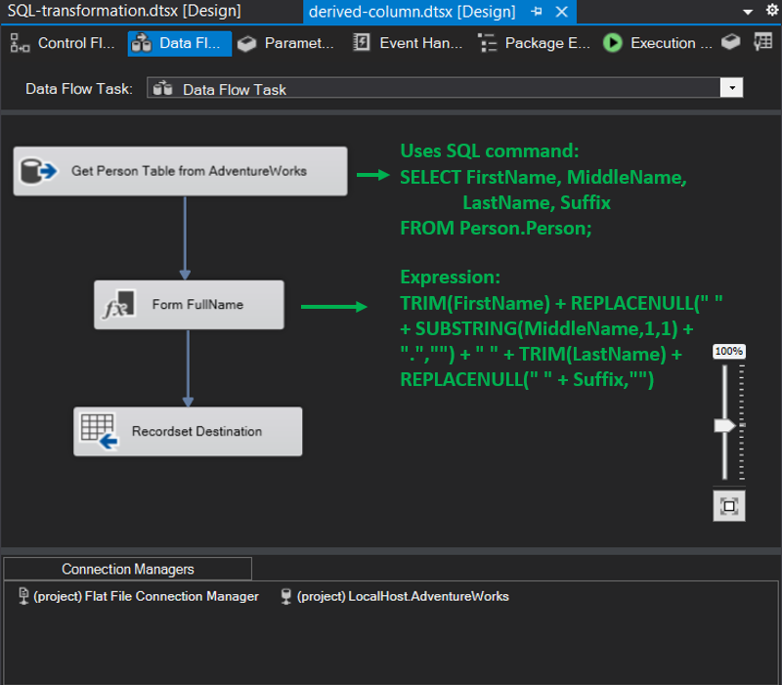The height and width of the screenshot is (685, 782).
Task: Click the SSIS toolbox icon in the tab bar
Action: pos(731,43)
